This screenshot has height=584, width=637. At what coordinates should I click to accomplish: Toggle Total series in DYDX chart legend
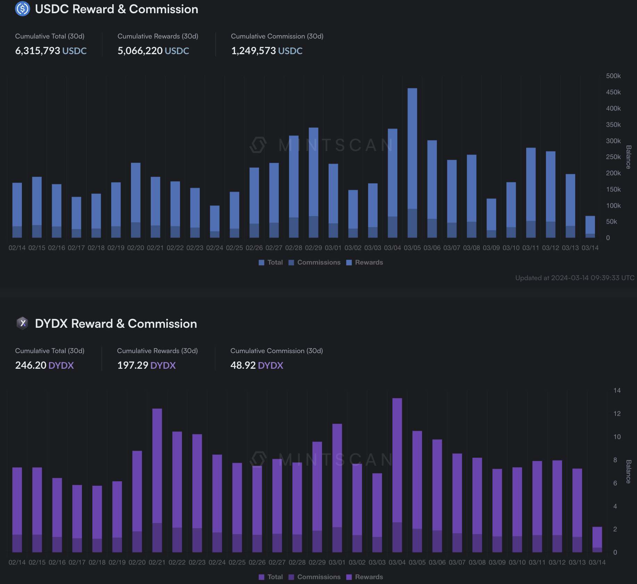tap(271, 577)
